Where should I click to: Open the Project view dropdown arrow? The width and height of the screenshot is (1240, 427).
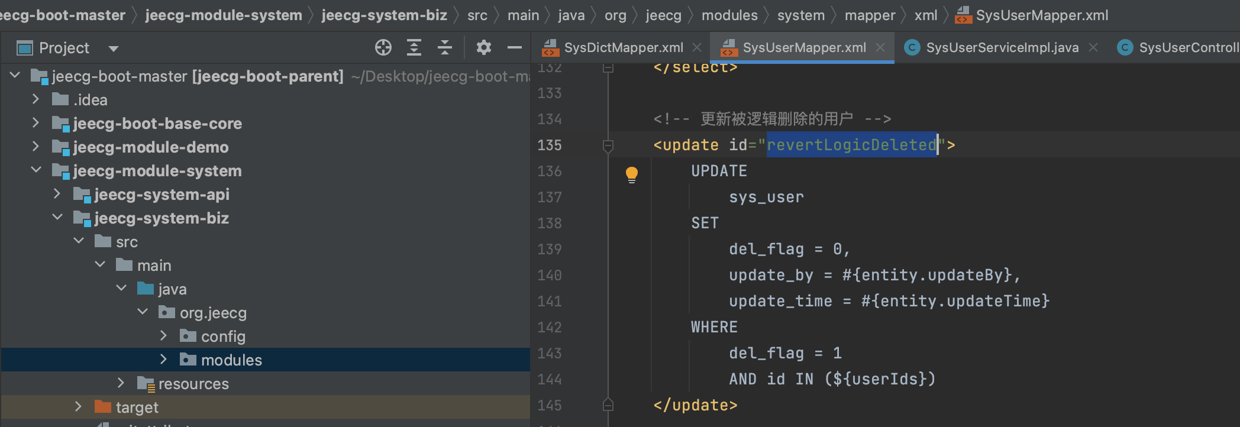(114, 48)
